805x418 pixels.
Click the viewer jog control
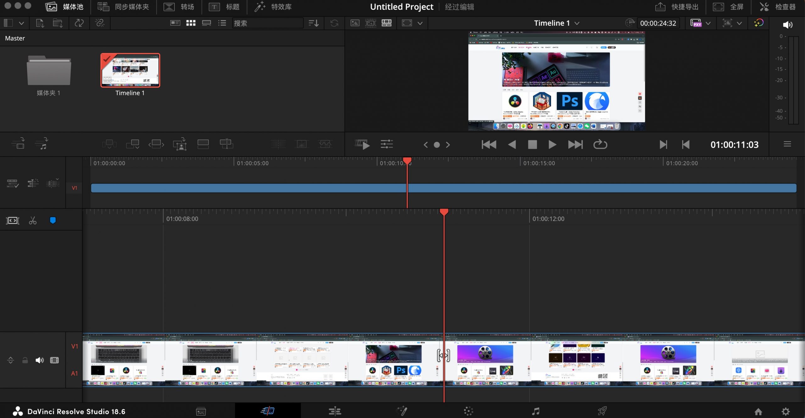pos(437,145)
